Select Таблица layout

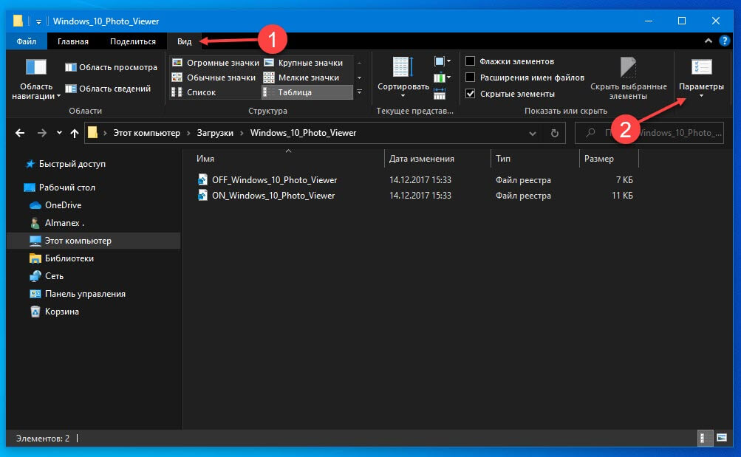tap(307, 92)
